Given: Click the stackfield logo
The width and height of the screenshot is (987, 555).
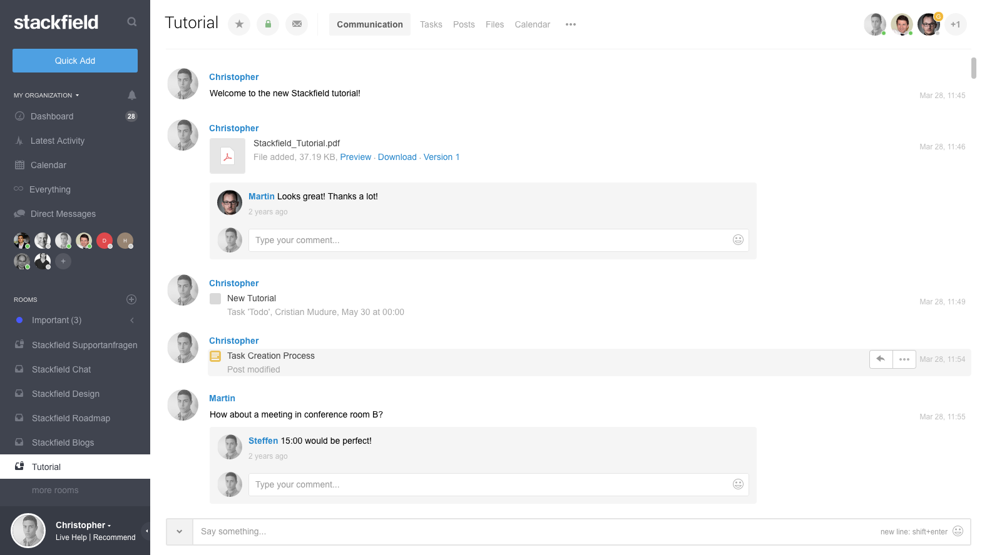Looking at the screenshot, I should (x=56, y=22).
